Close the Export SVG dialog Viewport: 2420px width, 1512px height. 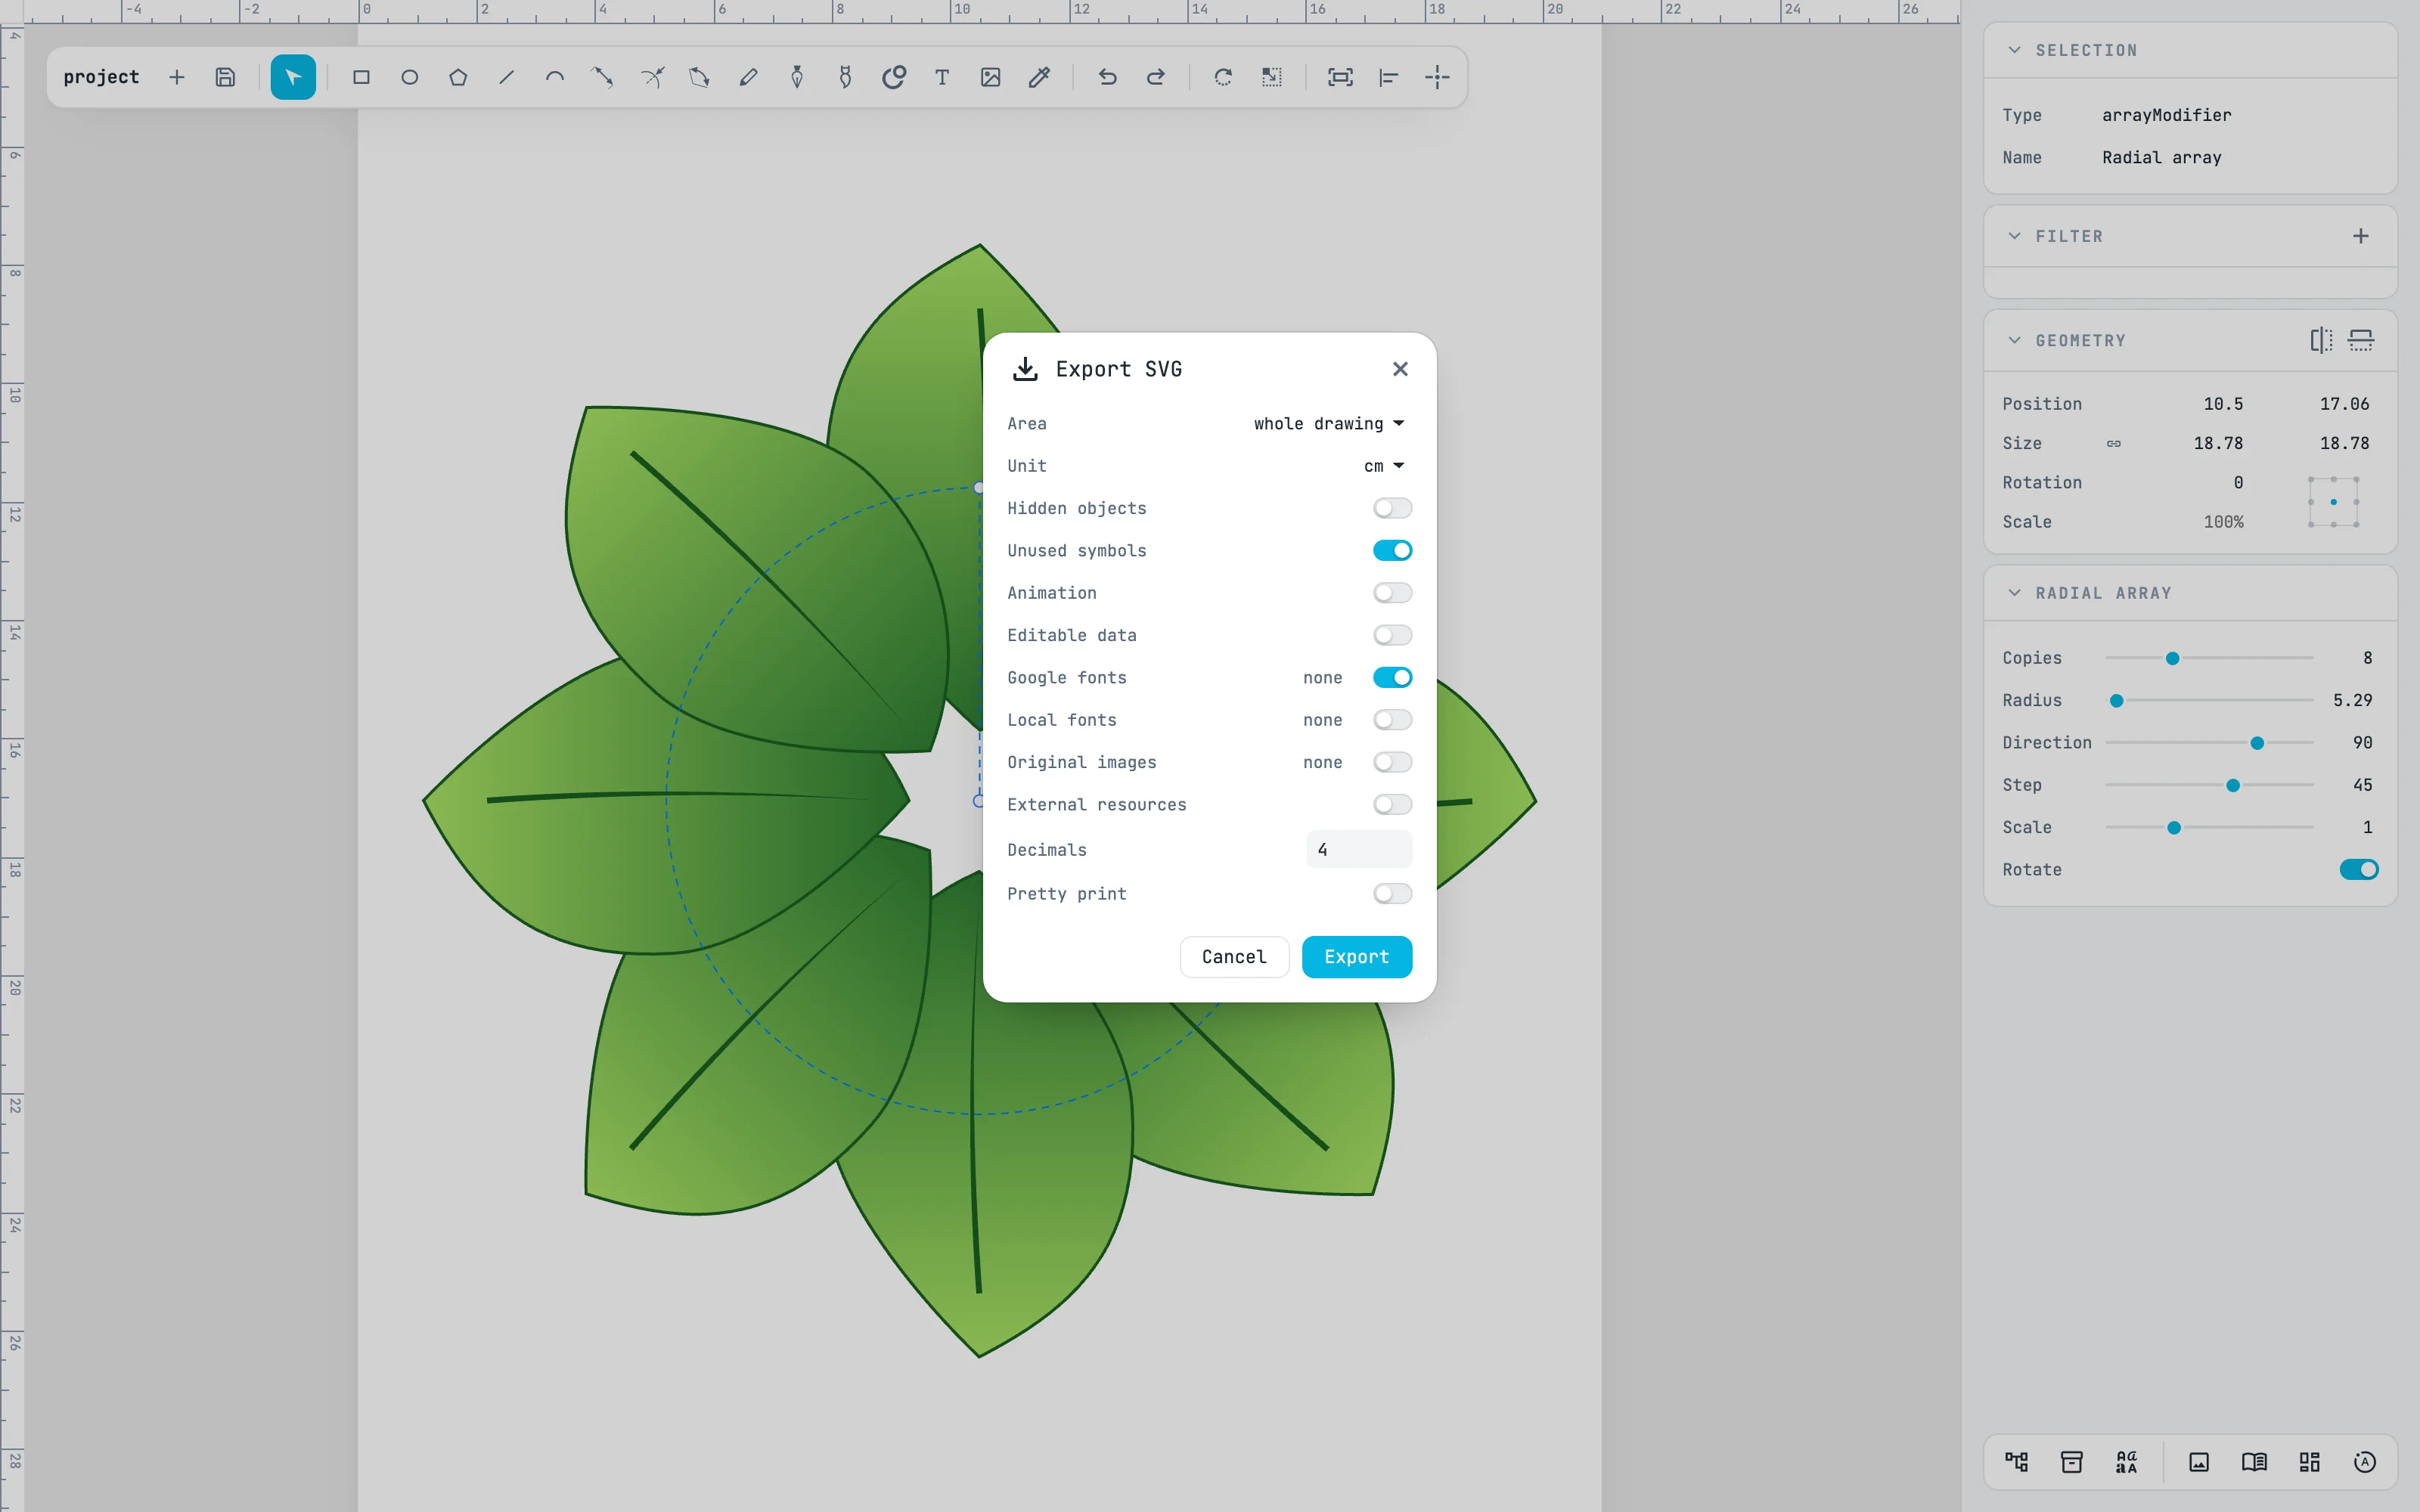[1400, 369]
